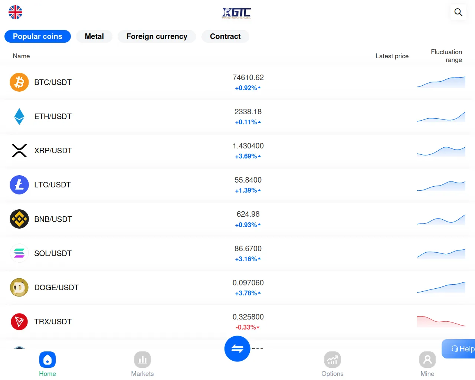Click the Latest price column header
The image size is (475, 380).
coord(392,56)
